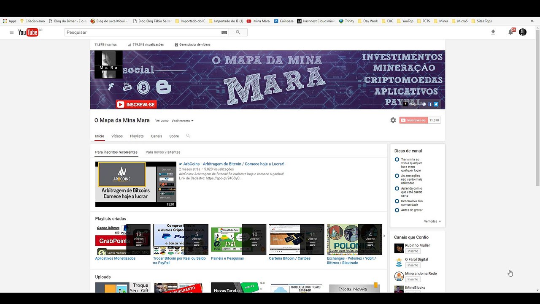This screenshot has height=304, width=540.
Task: Click the 'Inscrever-se' subscribe button
Action: [x=413, y=120]
